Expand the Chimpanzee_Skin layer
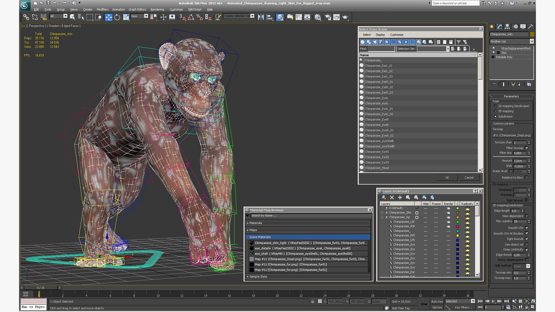The height and width of the screenshot is (312, 555). click(x=382, y=213)
